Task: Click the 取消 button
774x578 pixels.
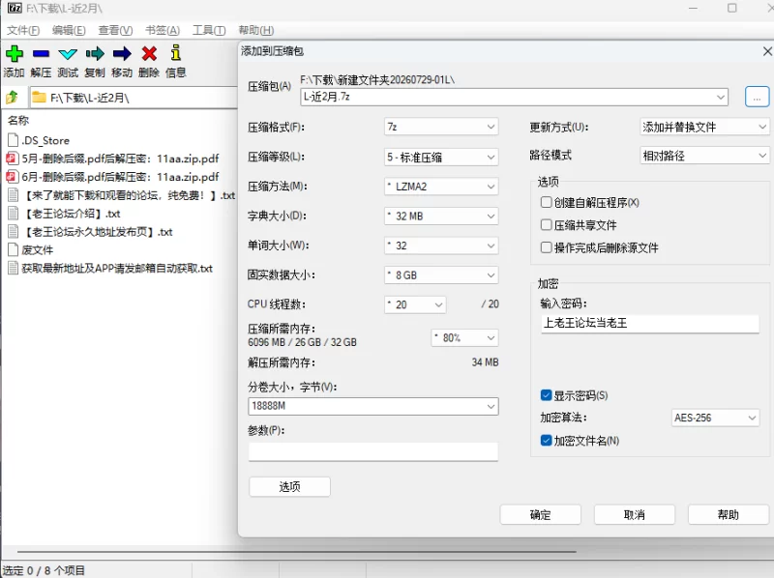Action: point(635,515)
